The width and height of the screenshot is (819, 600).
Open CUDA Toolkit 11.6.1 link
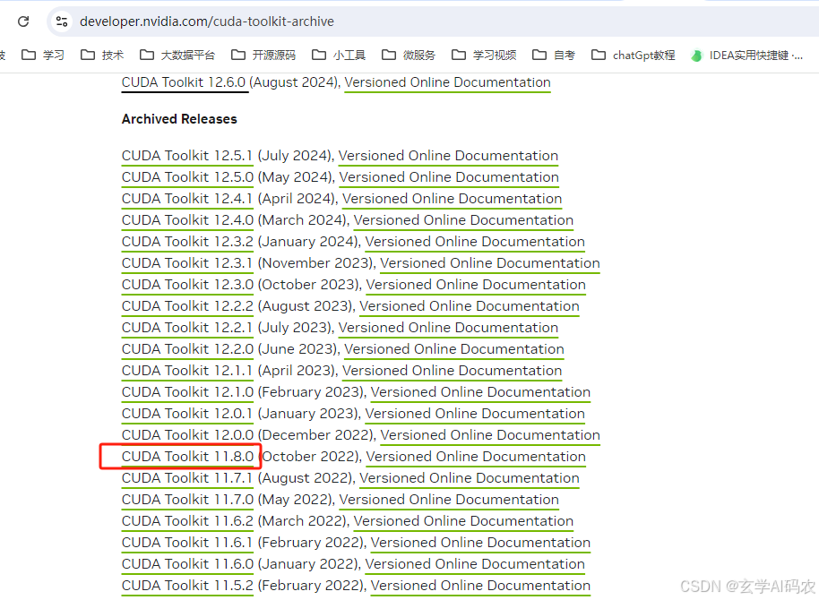pos(187,543)
